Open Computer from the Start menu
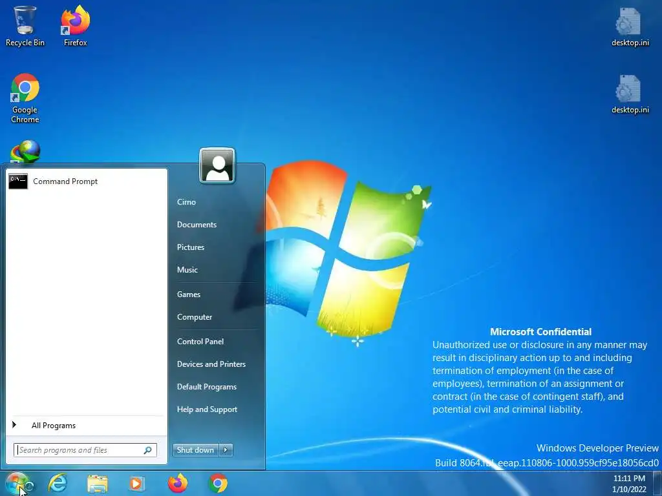The height and width of the screenshot is (496, 662). 194,317
